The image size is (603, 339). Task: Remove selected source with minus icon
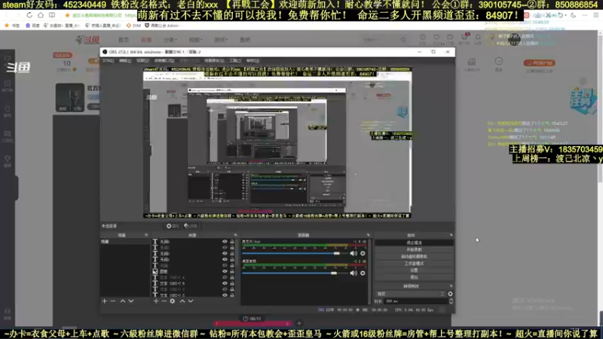[164, 301]
